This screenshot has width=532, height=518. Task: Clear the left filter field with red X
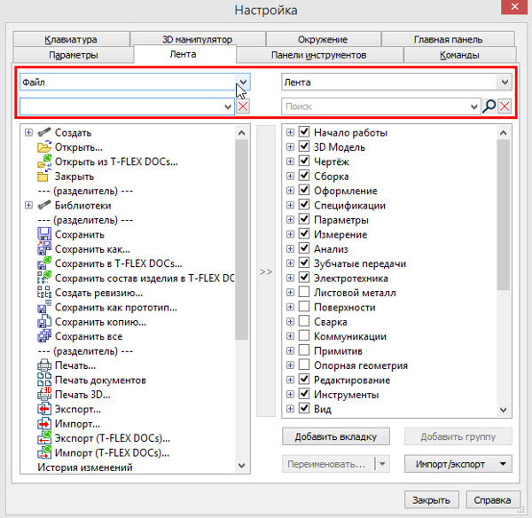(243, 106)
